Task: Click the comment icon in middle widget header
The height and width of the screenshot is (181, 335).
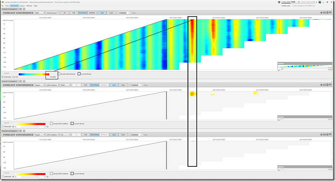Action: [x=330, y=84]
